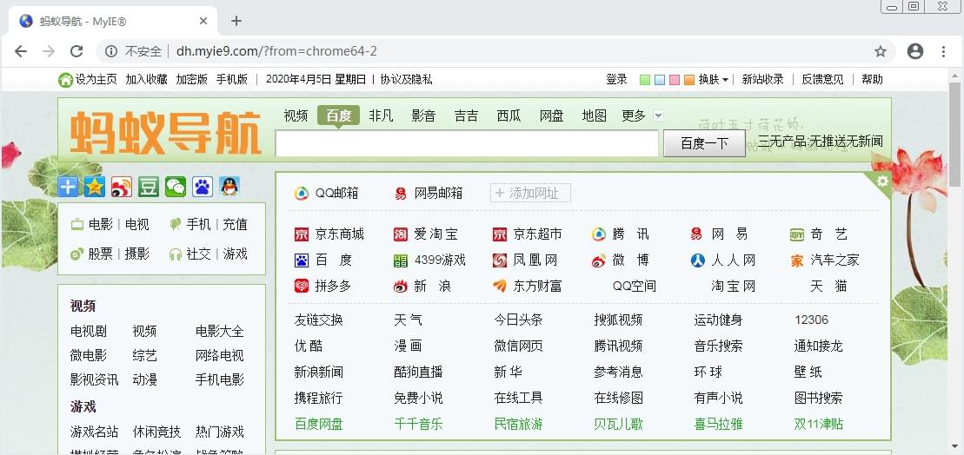The image size is (964, 455).
Task: Click 登录 to sign in
Action: tap(616, 80)
